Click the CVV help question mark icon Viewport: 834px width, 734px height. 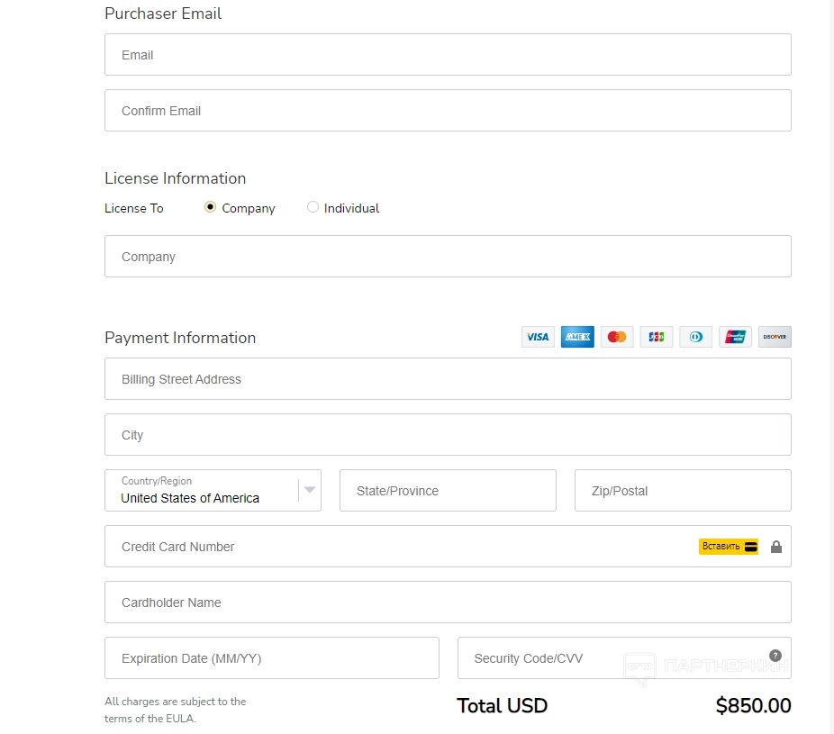click(775, 656)
